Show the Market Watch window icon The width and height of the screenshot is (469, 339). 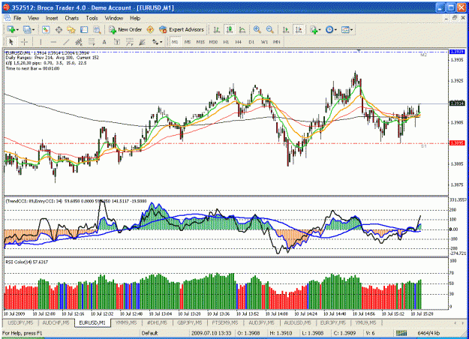pyautogui.click(x=46, y=29)
